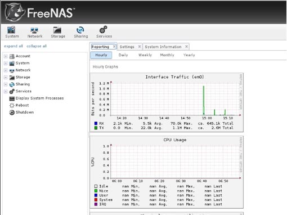
Task: Close the Reporting tab
Action: pos(114,47)
